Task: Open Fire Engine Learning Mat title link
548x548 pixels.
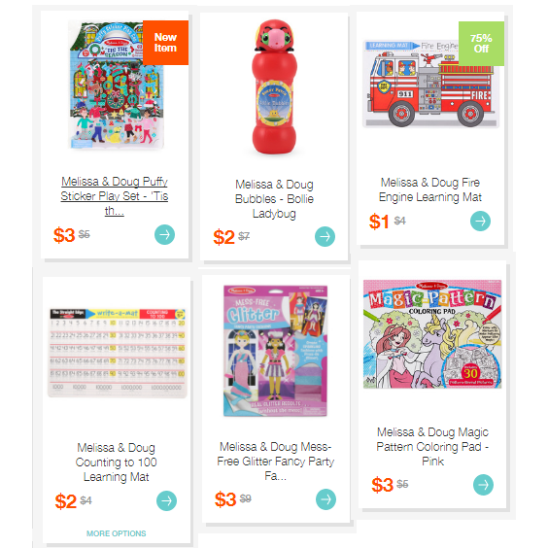Action: (430, 189)
